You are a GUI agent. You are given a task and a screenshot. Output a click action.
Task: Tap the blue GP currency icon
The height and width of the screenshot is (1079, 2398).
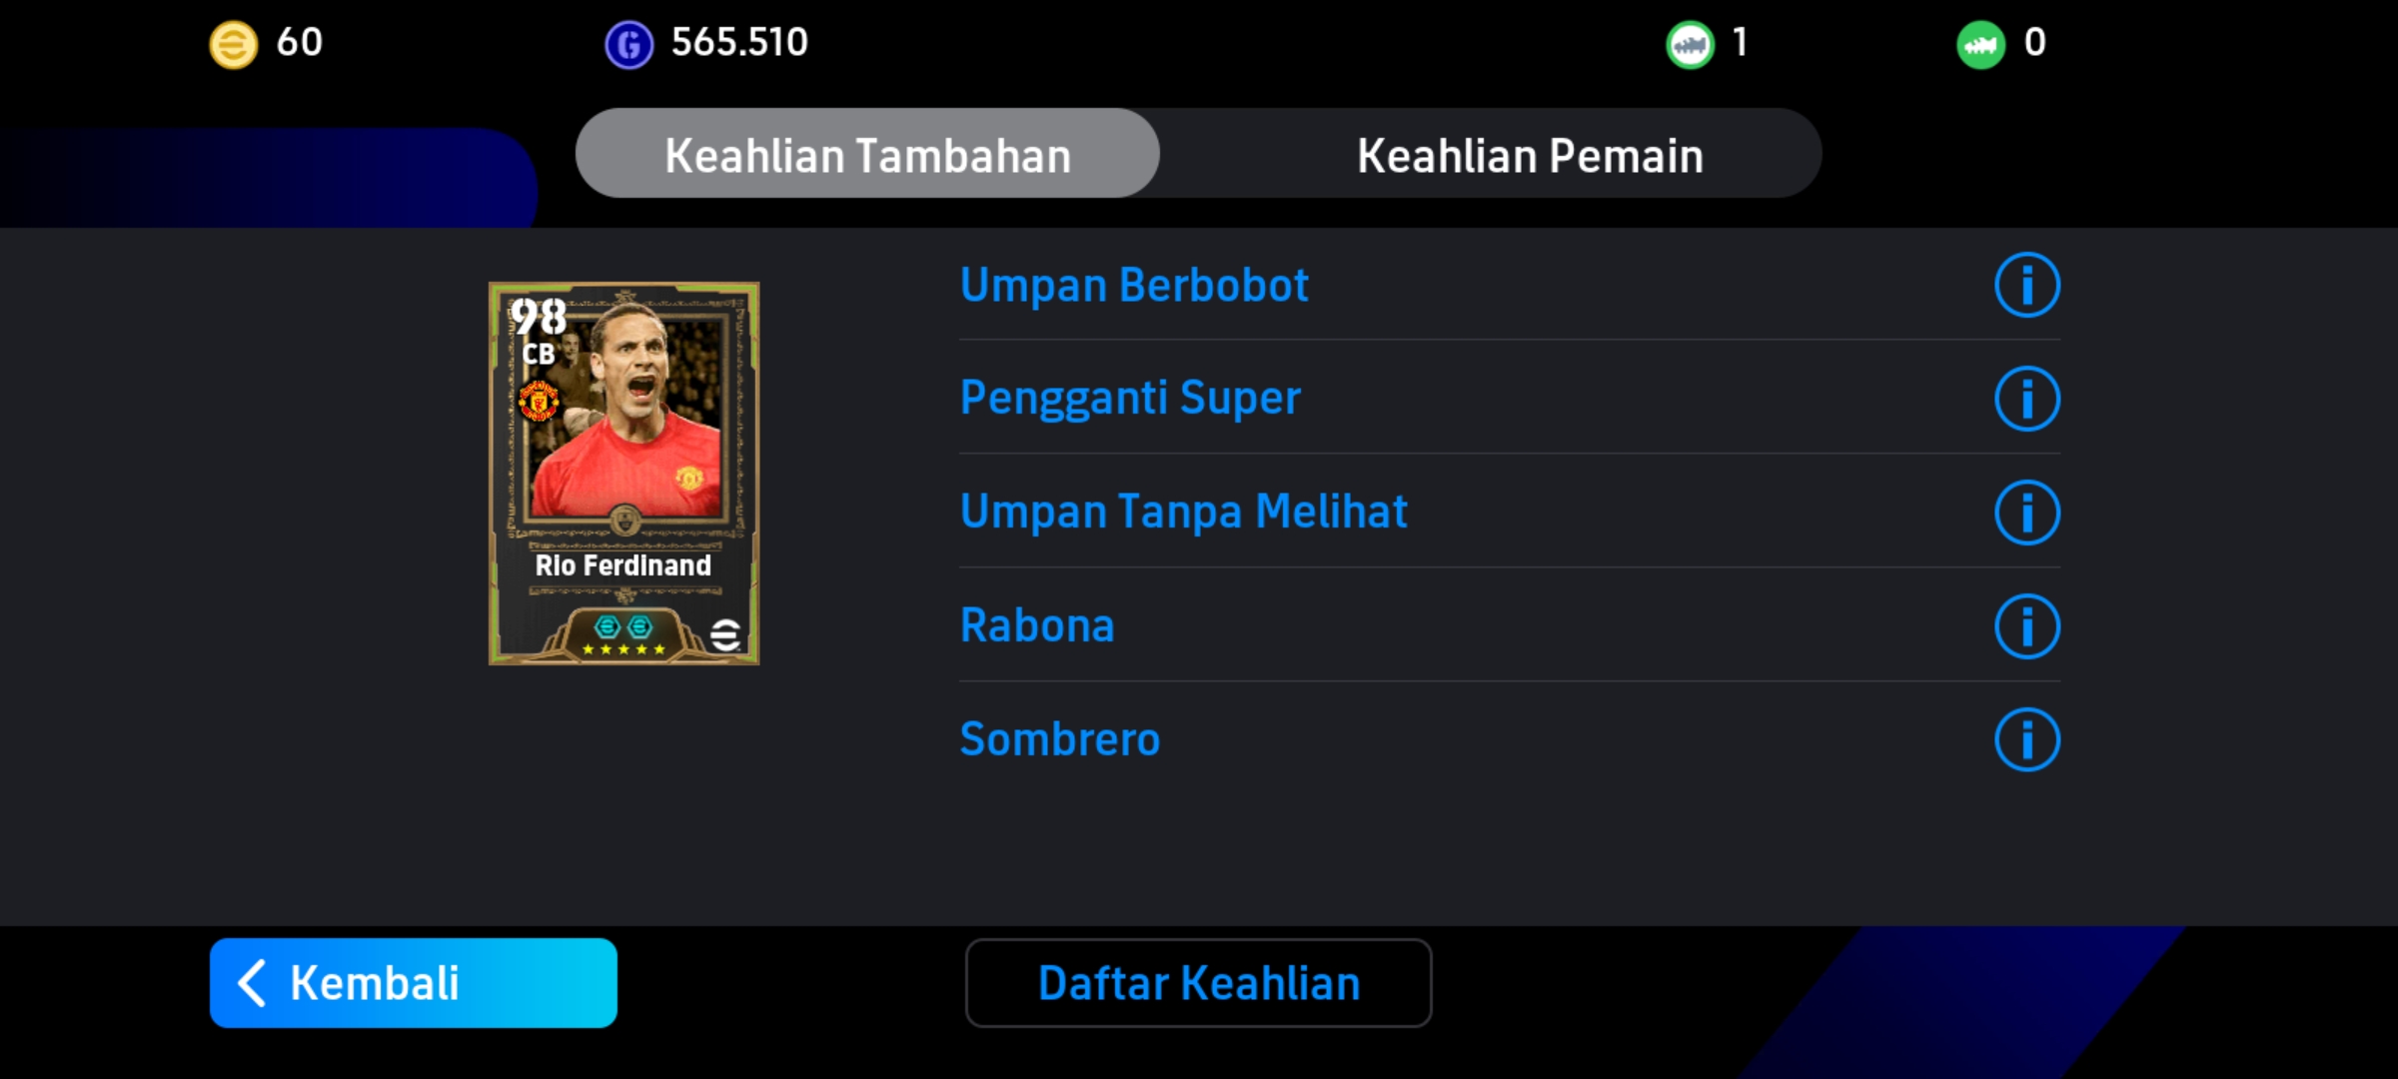pos(628,44)
